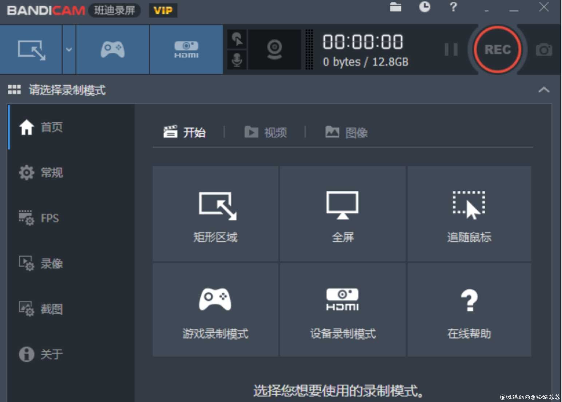Click the BANDICAM logo

coord(46,11)
